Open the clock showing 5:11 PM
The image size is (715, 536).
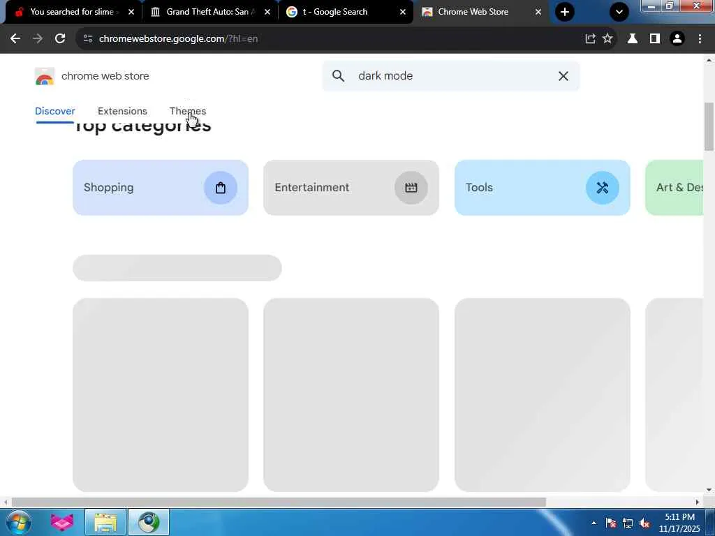(x=679, y=523)
